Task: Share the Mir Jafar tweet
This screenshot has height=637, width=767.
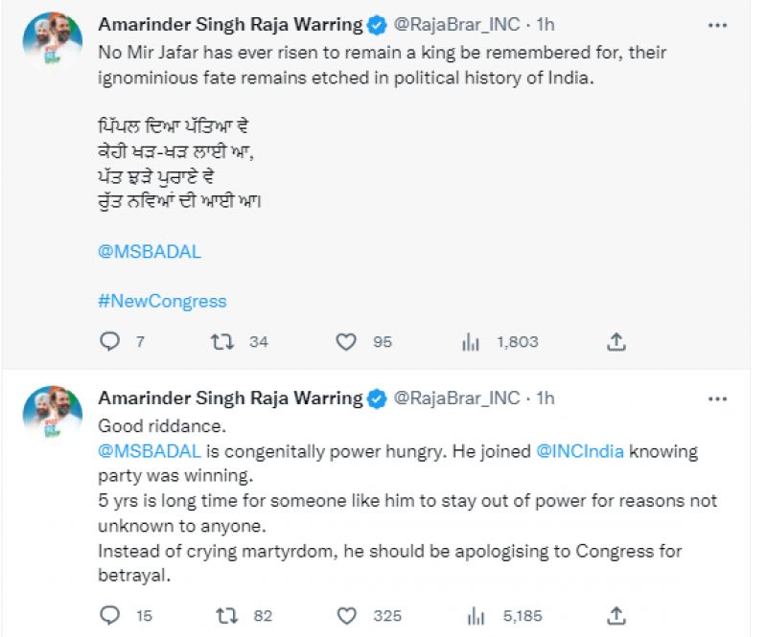Action: [617, 341]
